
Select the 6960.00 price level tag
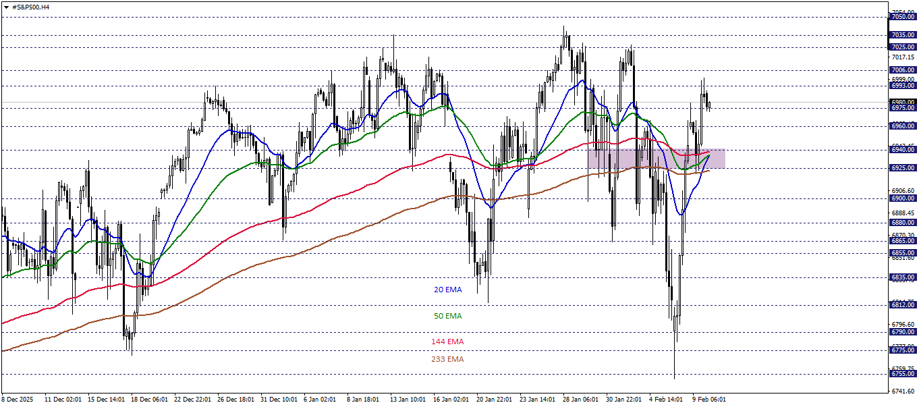(x=901, y=126)
